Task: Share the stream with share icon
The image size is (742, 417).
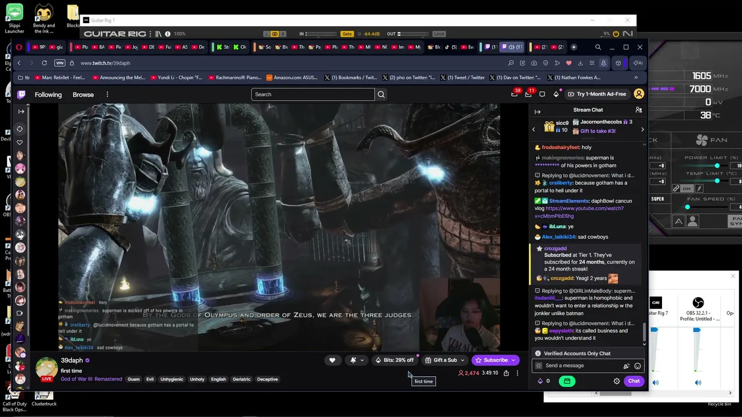Action: [506, 373]
